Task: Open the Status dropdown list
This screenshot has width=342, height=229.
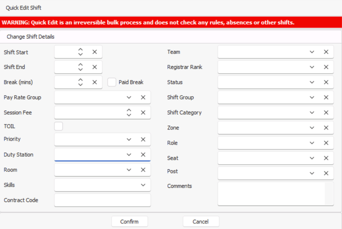Action: (x=312, y=82)
